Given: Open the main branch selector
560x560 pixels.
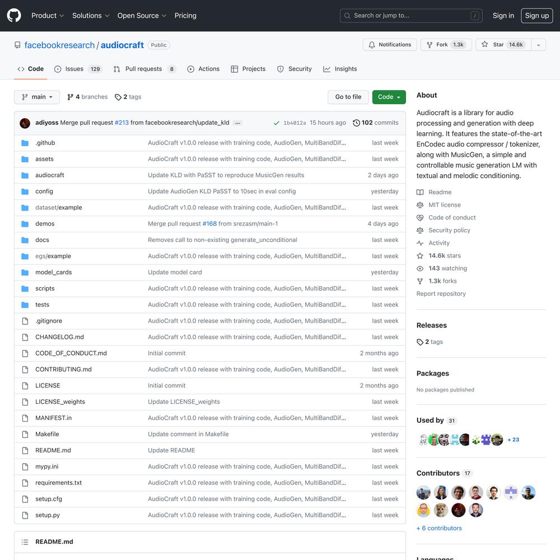Looking at the screenshot, I should pyautogui.click(x=37, y=97).
